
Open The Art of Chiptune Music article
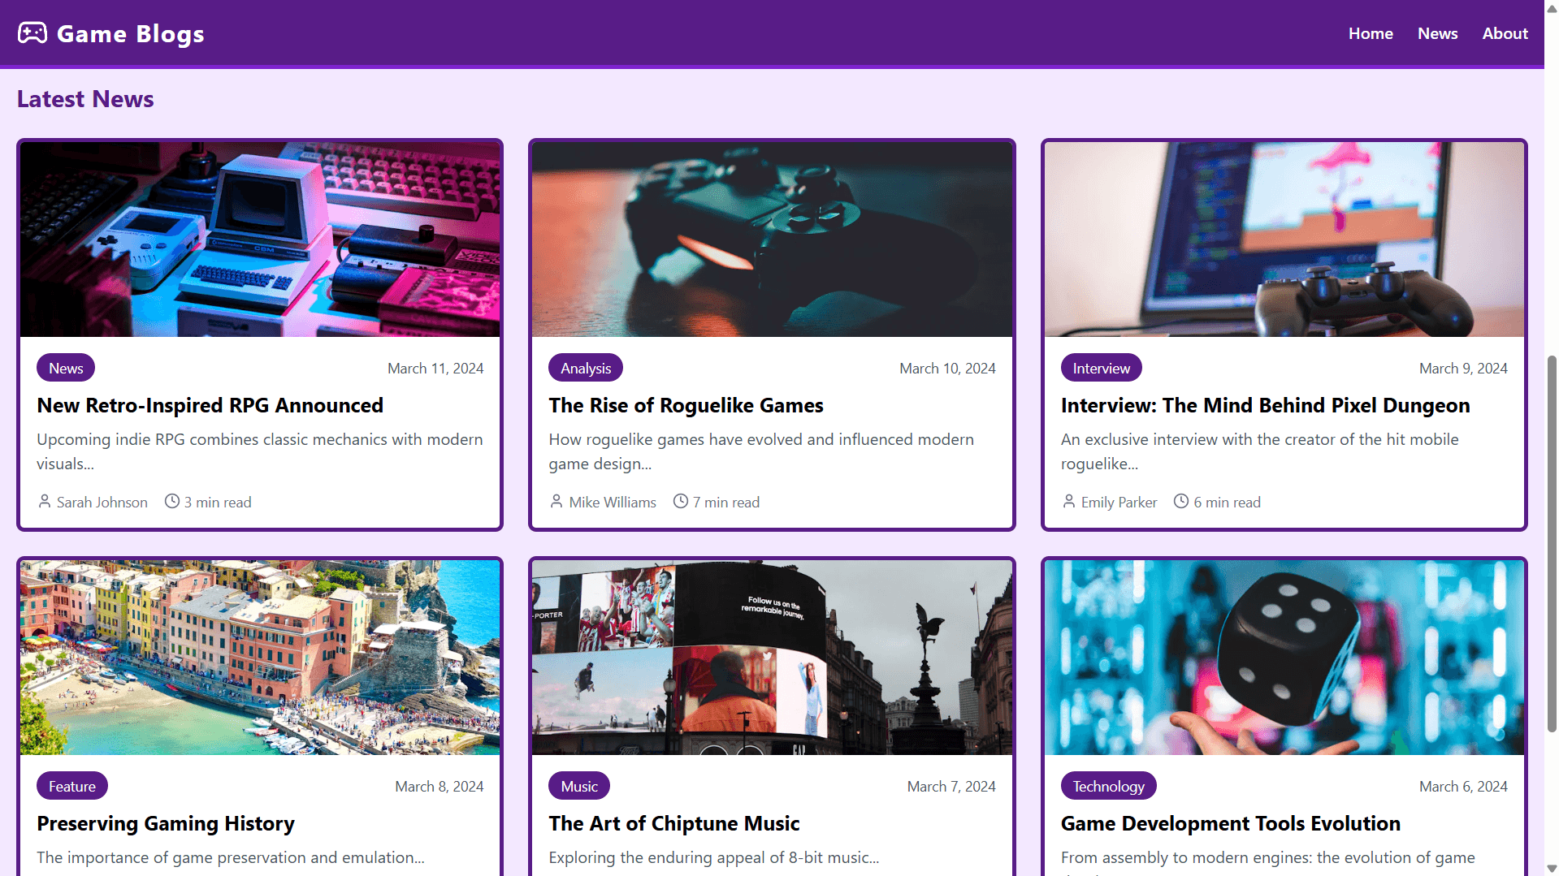tap(674, 823)
